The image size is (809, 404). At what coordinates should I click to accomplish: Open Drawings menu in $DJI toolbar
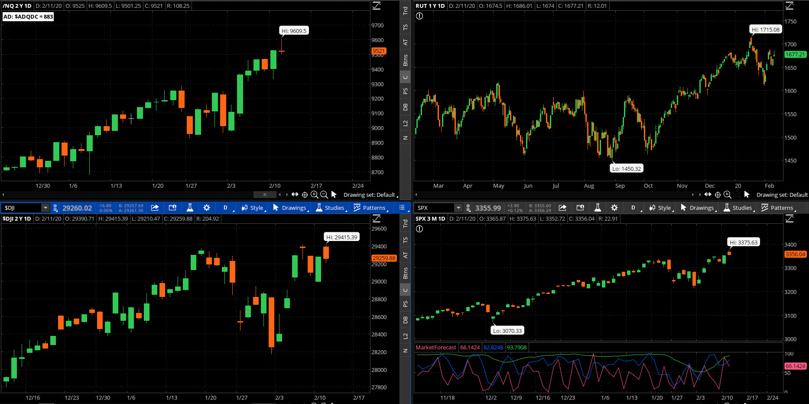(x=290, y=208)
